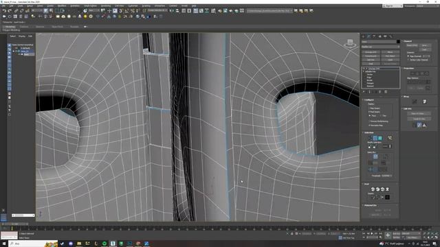The width and height of the screenshot is (440, 247).
Task: Click the Save button in Channel rollout
Action: (425, 45)
